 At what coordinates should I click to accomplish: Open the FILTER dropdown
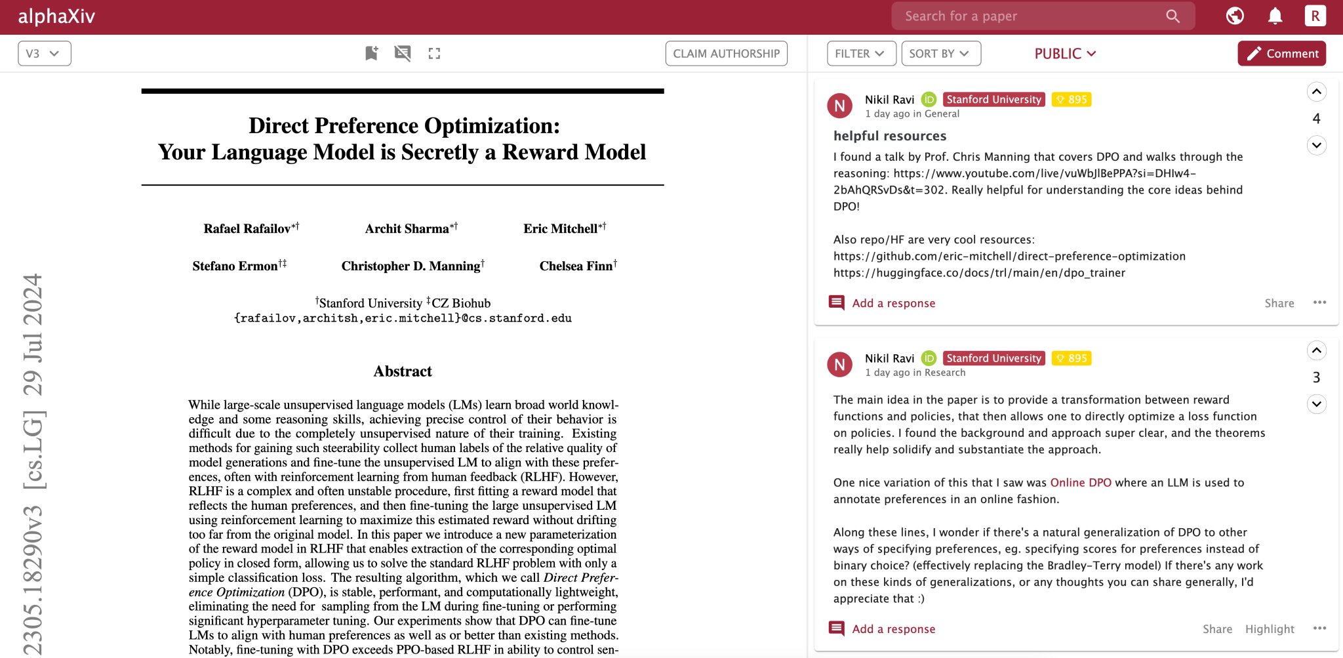[x=861, y=54]
